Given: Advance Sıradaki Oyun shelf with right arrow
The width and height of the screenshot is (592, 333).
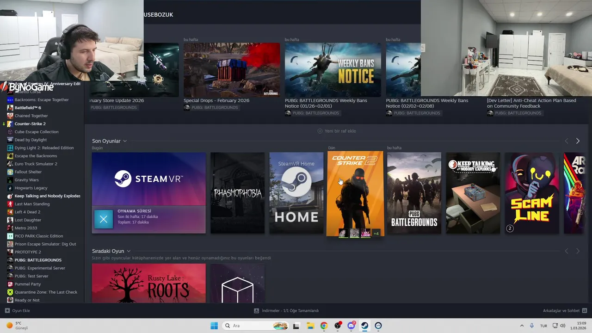Looking at the screenshot, I should point(578,251).
